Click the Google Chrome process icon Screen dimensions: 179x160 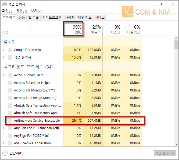tap(10, 50)
